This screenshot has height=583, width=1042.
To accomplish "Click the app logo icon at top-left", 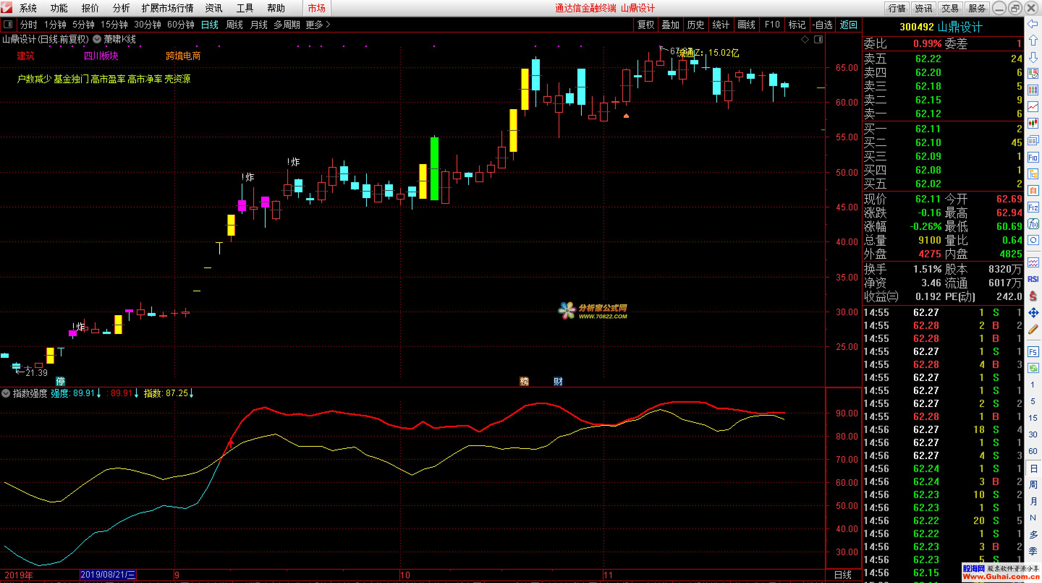I will click(7, 7).
